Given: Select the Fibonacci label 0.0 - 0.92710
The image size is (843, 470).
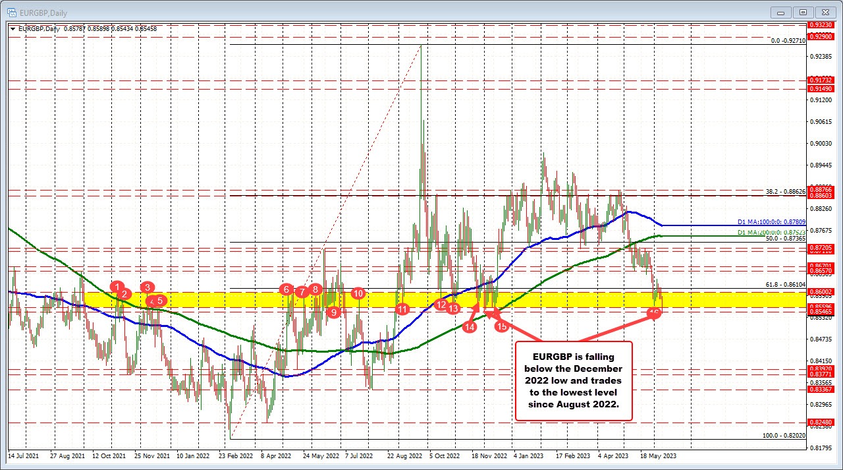Looking at the screenshot, I should point(788,41).
